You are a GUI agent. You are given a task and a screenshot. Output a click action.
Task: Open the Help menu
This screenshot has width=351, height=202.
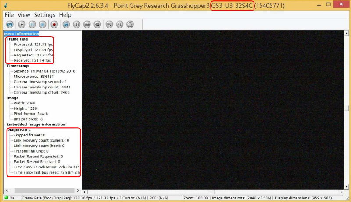pos(65,15)
